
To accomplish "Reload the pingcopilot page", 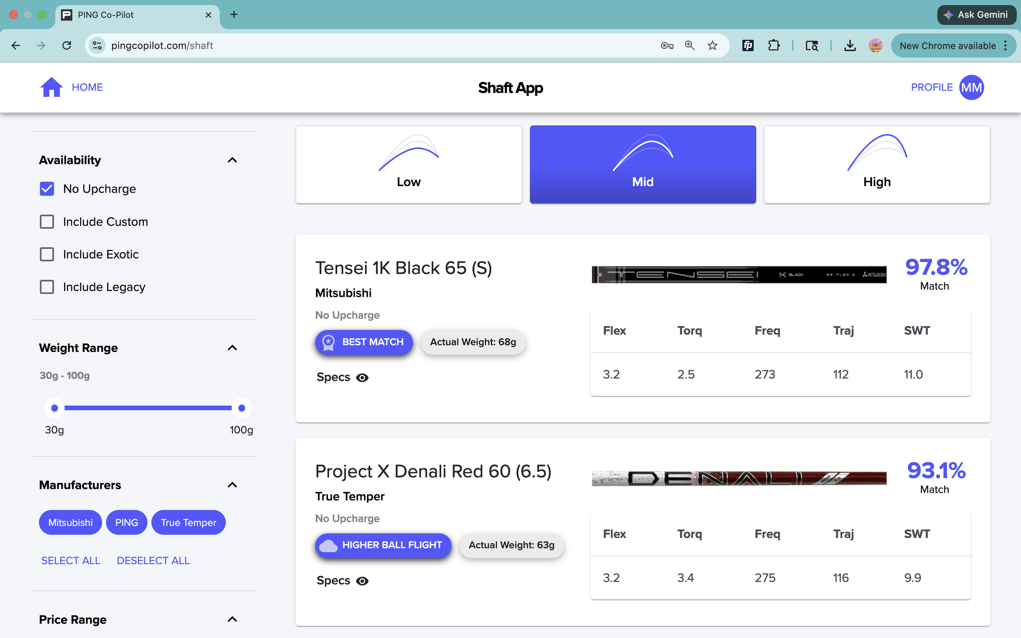I will click(67, 46).
